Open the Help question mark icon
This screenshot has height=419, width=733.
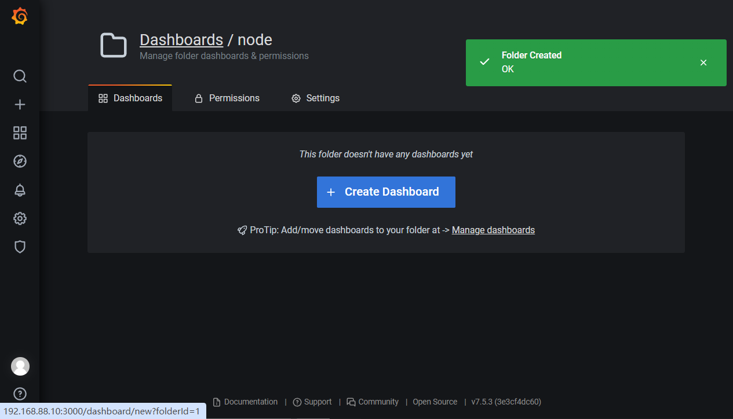pyautogui.click(x=20, y=394)
